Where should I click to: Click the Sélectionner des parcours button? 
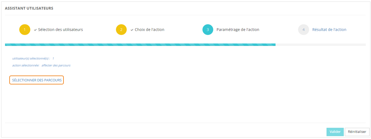point(37,80)
